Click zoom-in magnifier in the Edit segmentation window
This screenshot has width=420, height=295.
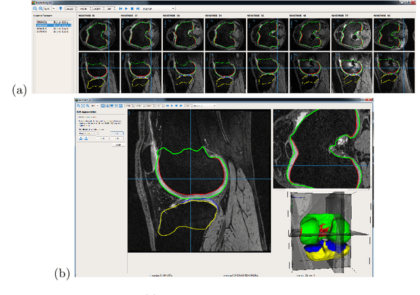[x=87, y=106]
